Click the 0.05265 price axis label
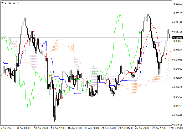The height and width of the screenshot is (131, 184). coord(178,4)
